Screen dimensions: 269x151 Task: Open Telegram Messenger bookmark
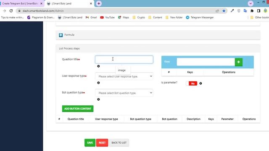point(200,18)
